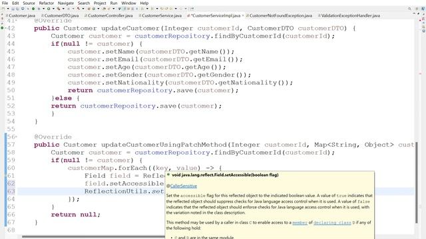Click "setGender" on line 48

click(x=124, y=75)
